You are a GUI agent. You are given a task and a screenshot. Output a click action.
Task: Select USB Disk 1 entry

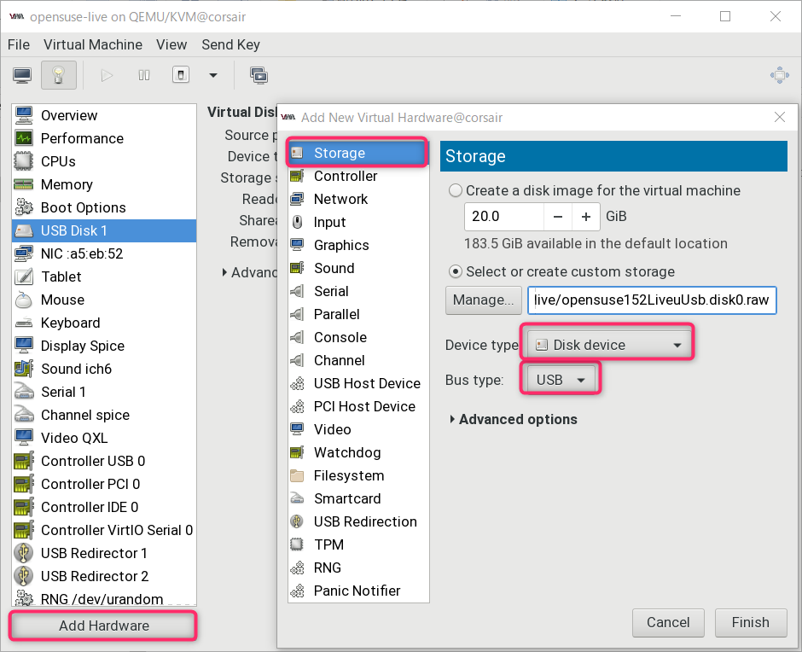(104, 230)
